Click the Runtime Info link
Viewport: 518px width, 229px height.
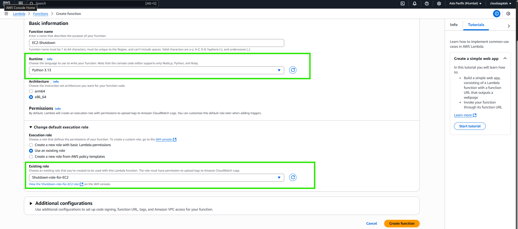point(49,59)
